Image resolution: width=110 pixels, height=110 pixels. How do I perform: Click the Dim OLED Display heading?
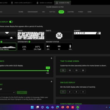click(68, 82)
